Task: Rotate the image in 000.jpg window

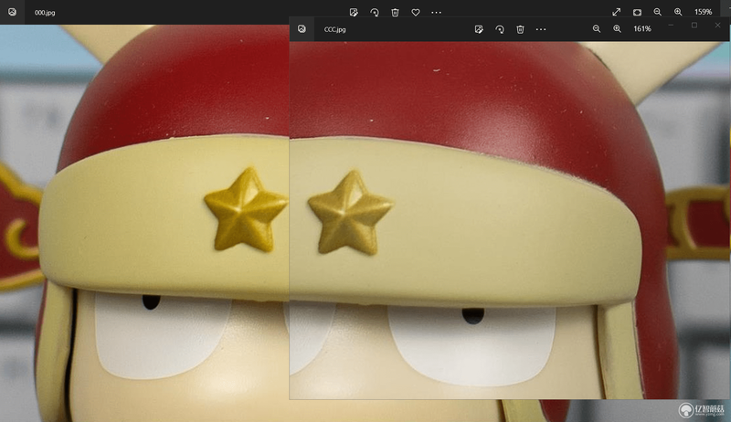Action: tap(375, 12)
